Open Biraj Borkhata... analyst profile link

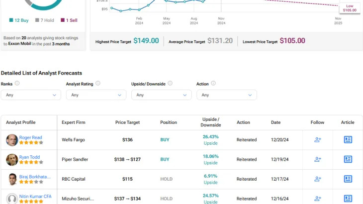coord(35,177)
